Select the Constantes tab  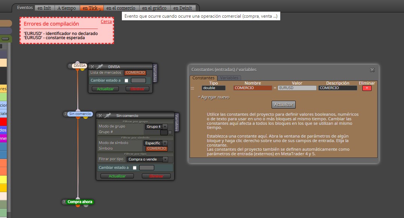pyautogui.click(x=203, y=78)
